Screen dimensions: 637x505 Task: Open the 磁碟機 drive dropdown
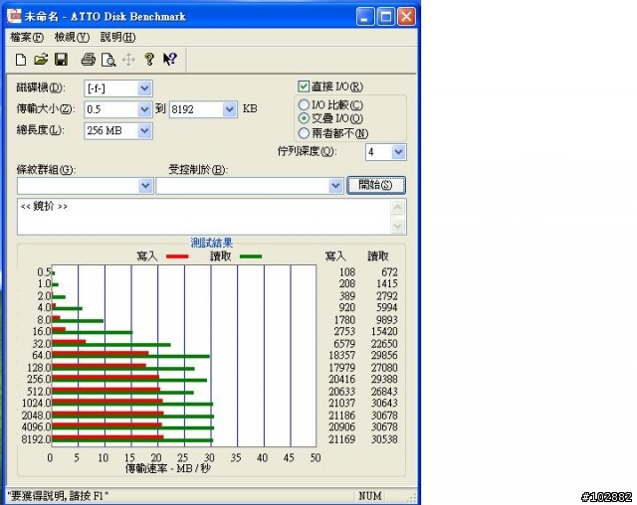coord(144,88)
